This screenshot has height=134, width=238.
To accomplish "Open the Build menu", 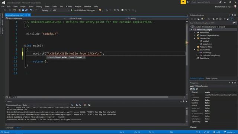I will coord(31,7).
